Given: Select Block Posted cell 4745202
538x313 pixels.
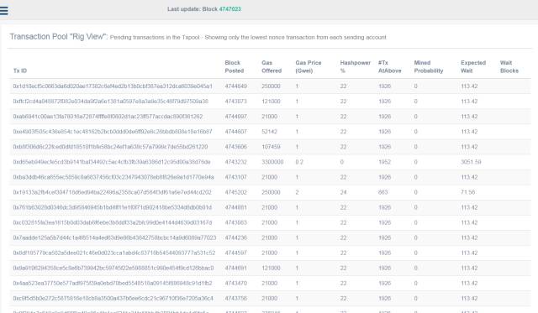Looking at the screenshot, I should 235,192.
